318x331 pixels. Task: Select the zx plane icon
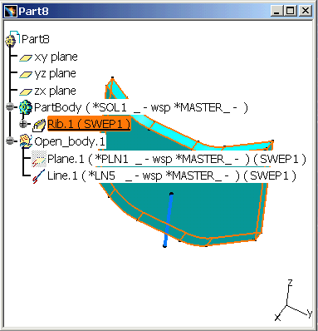[x=26, y=91]
